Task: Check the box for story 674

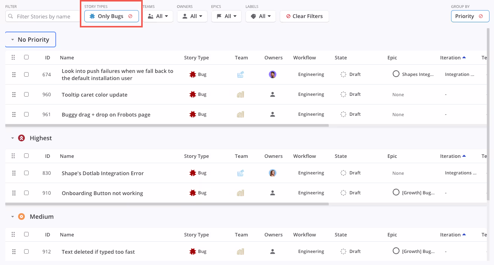Action: point(26,74)
